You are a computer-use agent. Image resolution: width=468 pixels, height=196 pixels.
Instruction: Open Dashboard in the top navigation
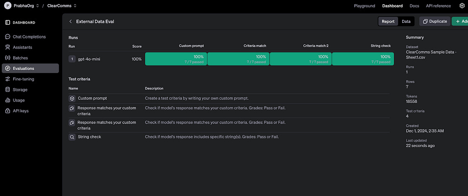pos(392,5)
